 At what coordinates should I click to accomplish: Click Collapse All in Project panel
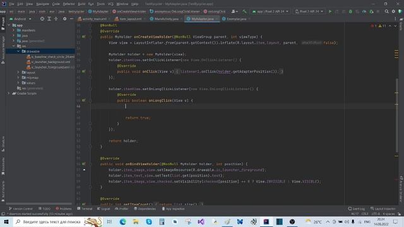(56, 19)
